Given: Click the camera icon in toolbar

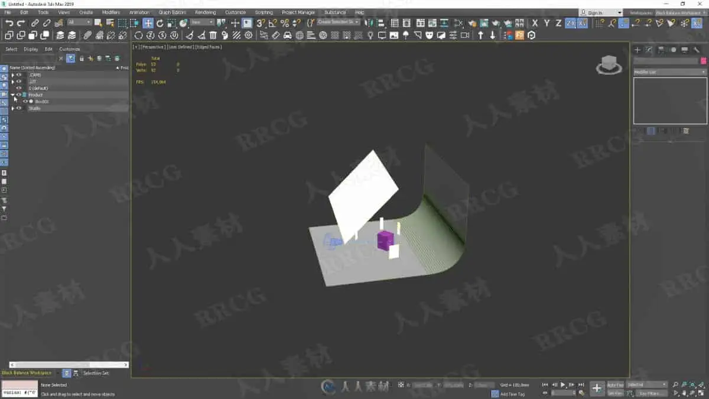Looking at the screenshot, I should tap(465, 35).
